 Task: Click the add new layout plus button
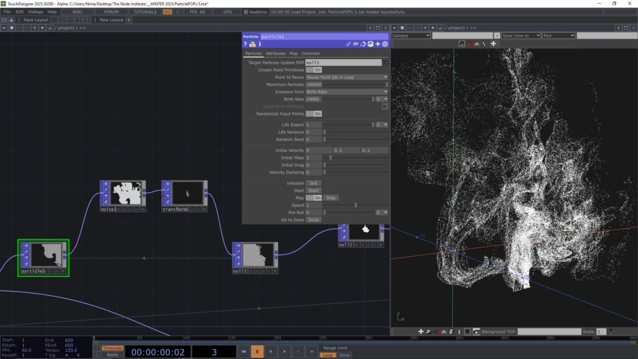point(129,20)
